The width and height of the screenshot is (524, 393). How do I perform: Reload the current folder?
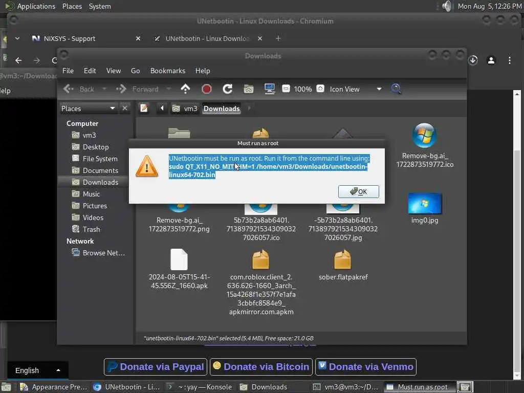point(228,89)
